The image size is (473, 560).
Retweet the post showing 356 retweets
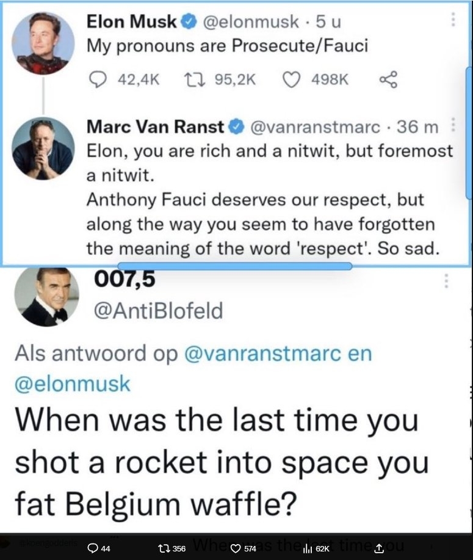click(x=162, y=548)
